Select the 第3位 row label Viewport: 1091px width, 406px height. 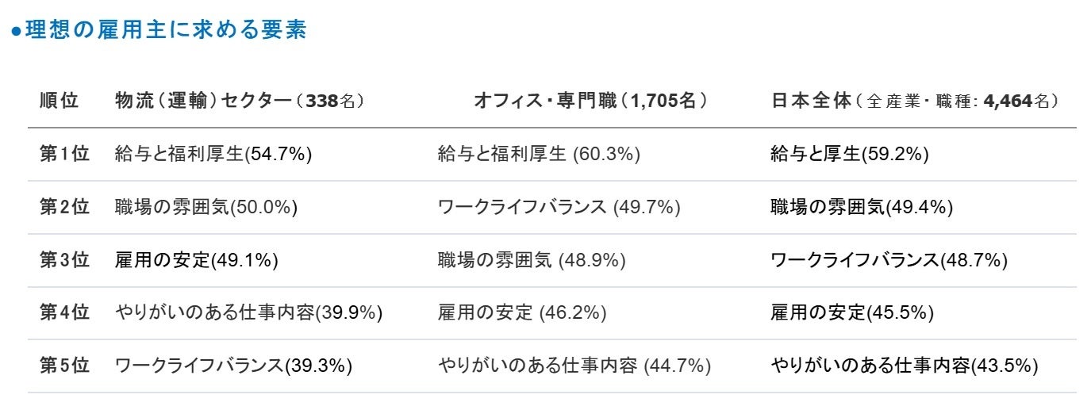[64, 259]
